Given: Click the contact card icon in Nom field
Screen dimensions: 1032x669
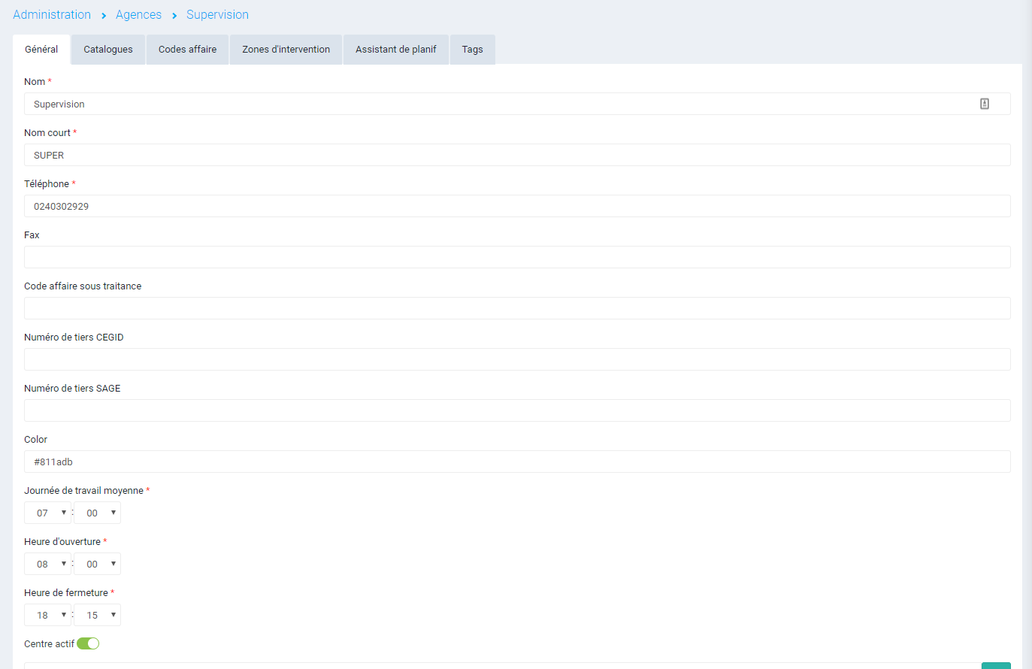Looking at the screenshot, I should 984,104.
